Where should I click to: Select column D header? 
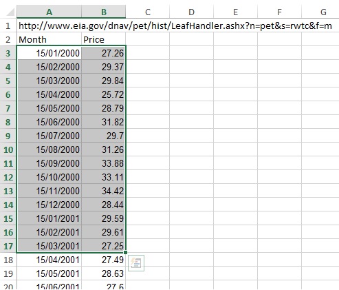(191, 12)
